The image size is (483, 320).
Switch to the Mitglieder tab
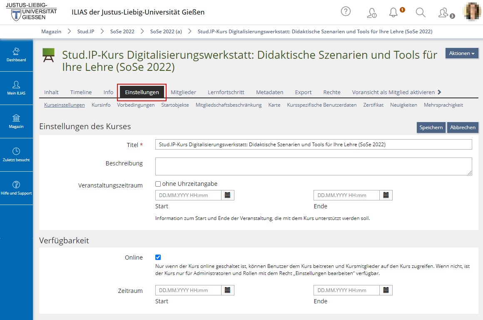click(183, 92)
